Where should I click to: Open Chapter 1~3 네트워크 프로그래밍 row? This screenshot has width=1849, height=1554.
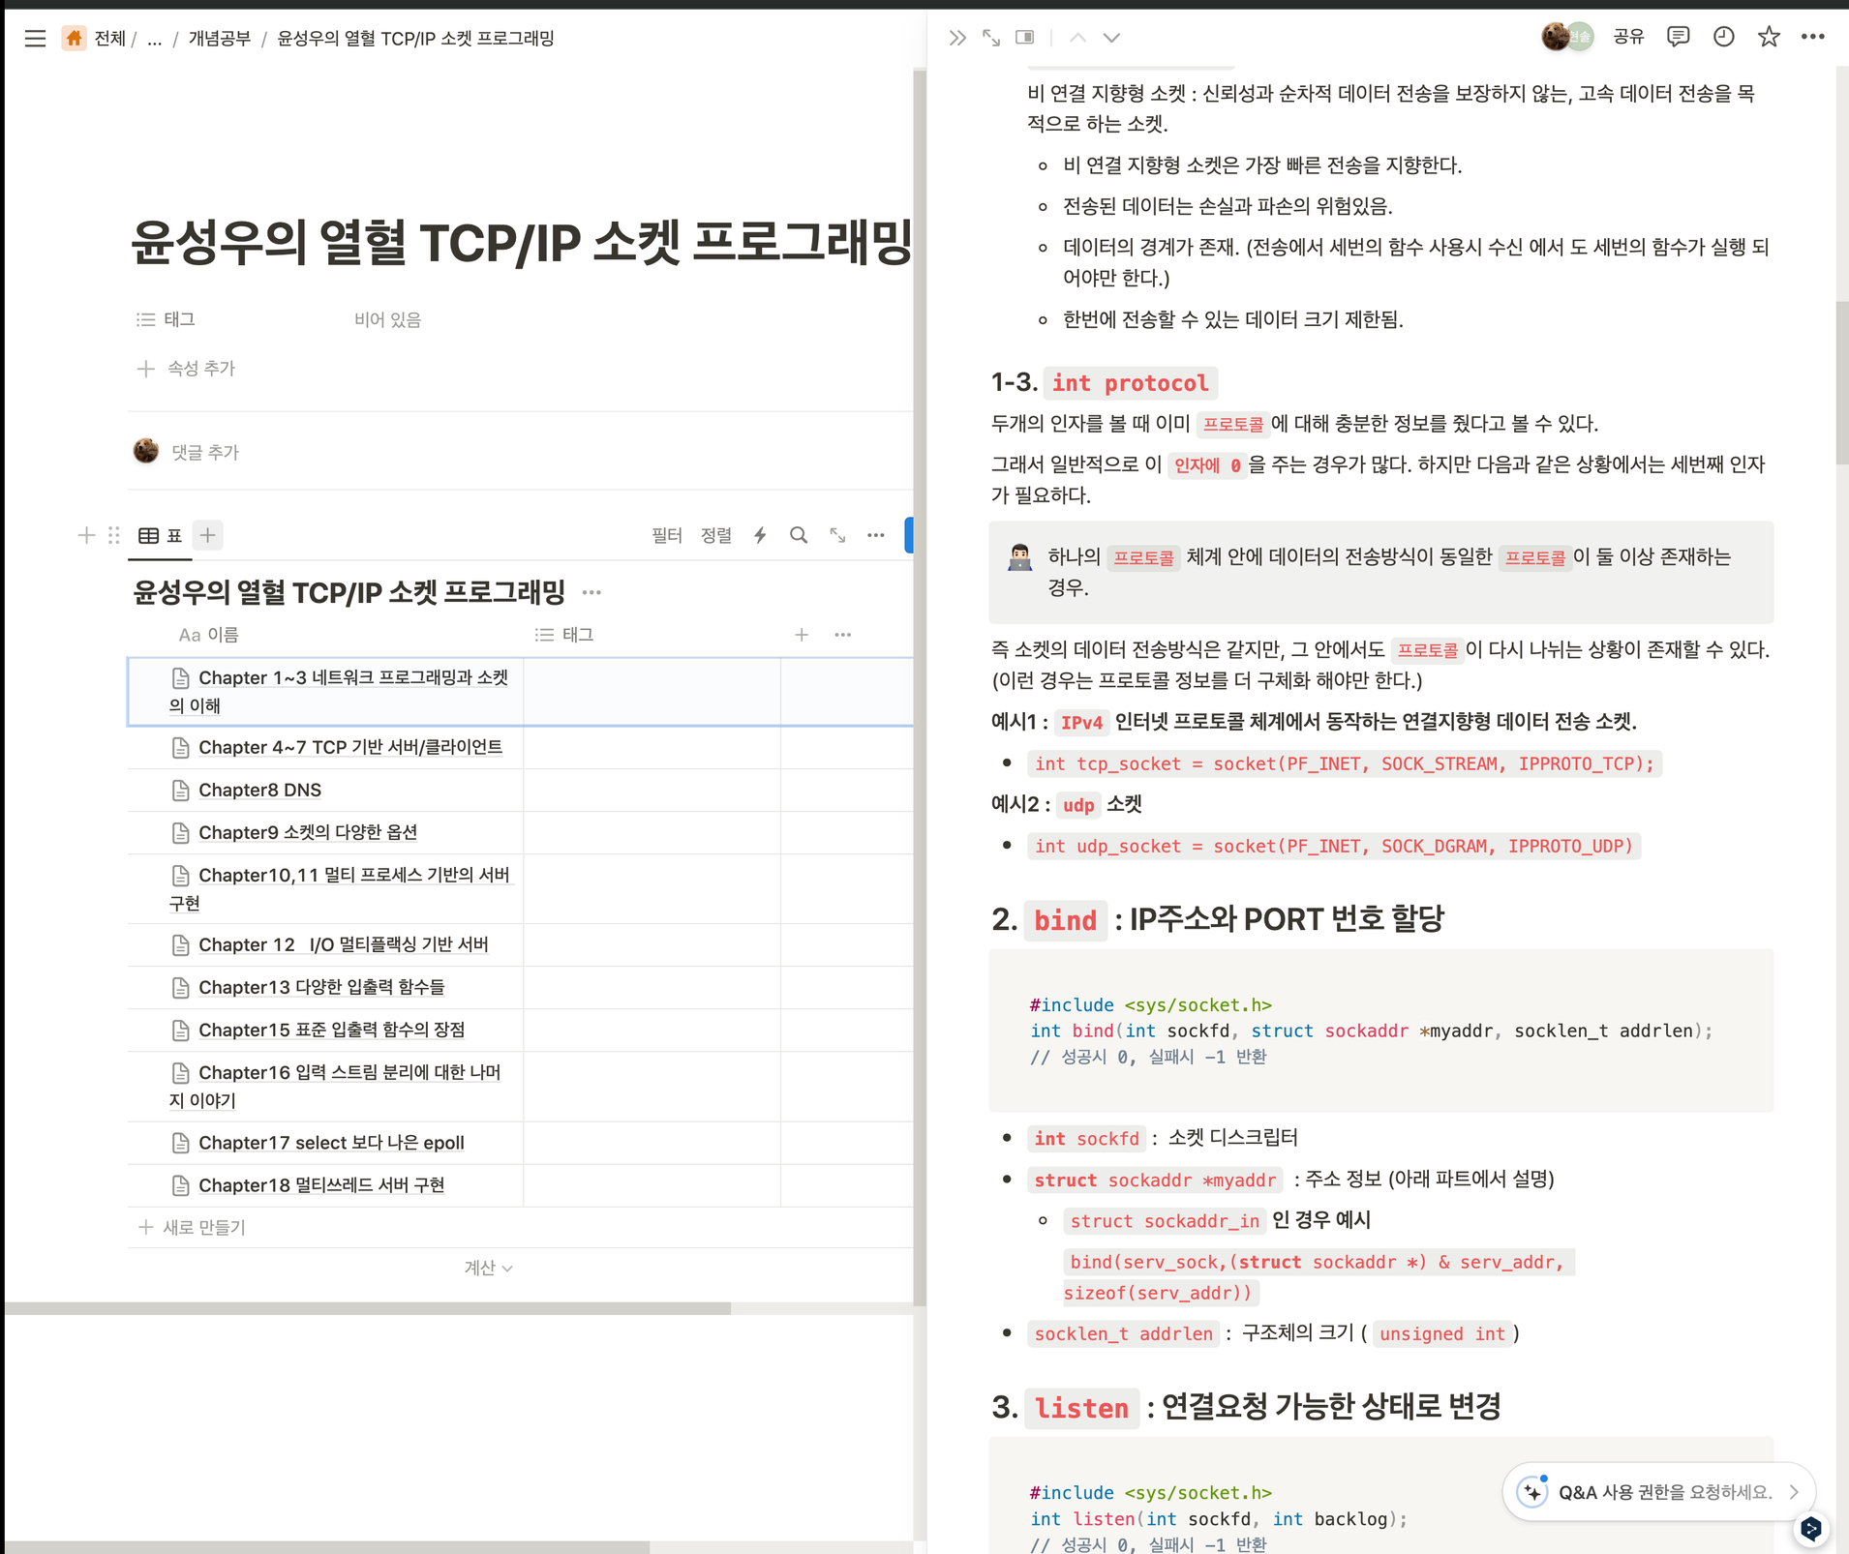click(x=339, y=692)
